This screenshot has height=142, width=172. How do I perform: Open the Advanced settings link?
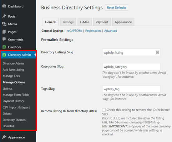pos(111,31)
